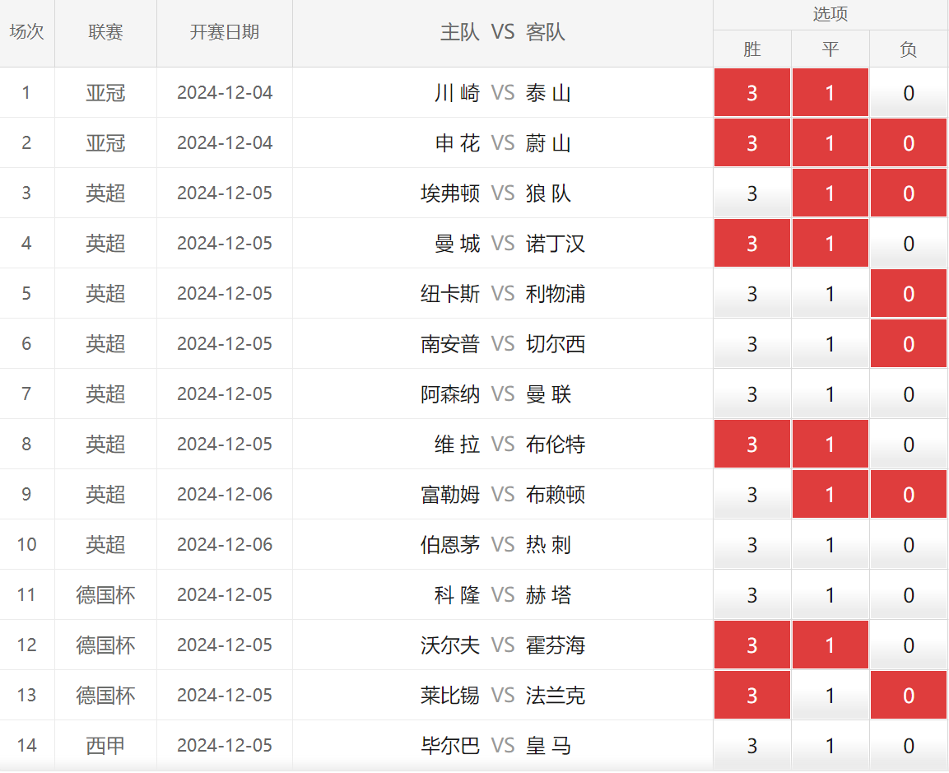Select win option 3 for 毕尔巴 VS 皇马
The width and height of the screenshot is (949, 773).
tap(751, 746)
